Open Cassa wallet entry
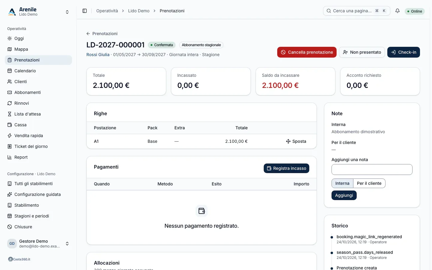Viewport: 432px width, 270px height. coord(38,125)
